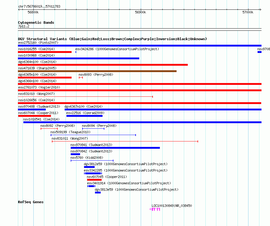The image size is (270, 226).
Task: Select the esv22516 (Conrad2009) blue gain bar
Action: click(84, 116)
